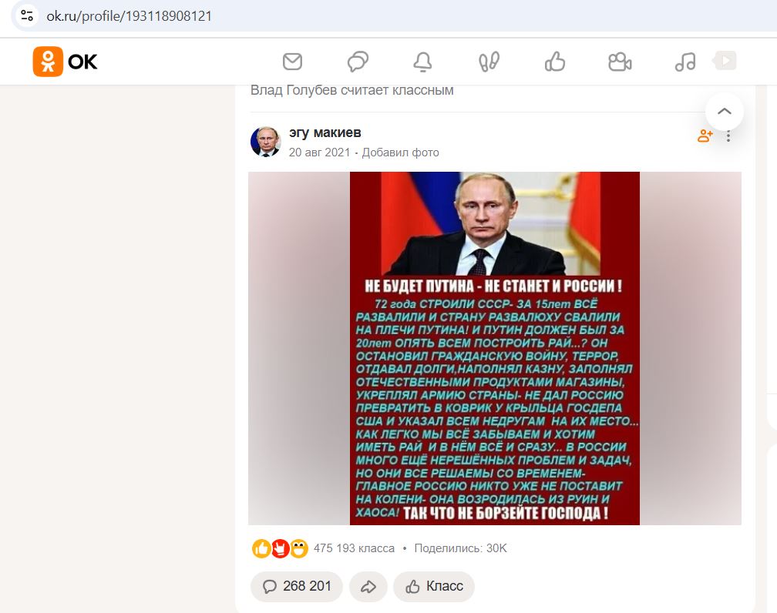This screenshot has height=613, width=777.
Task: Open the notifications bell icon
Action: pos(422,62)
